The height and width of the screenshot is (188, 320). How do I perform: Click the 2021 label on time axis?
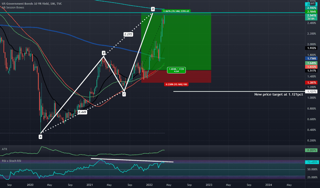(x=90, y=185)
